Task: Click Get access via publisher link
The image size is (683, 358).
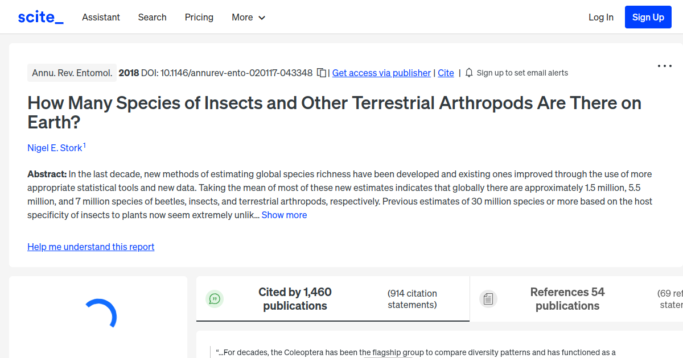Action: 381,73
